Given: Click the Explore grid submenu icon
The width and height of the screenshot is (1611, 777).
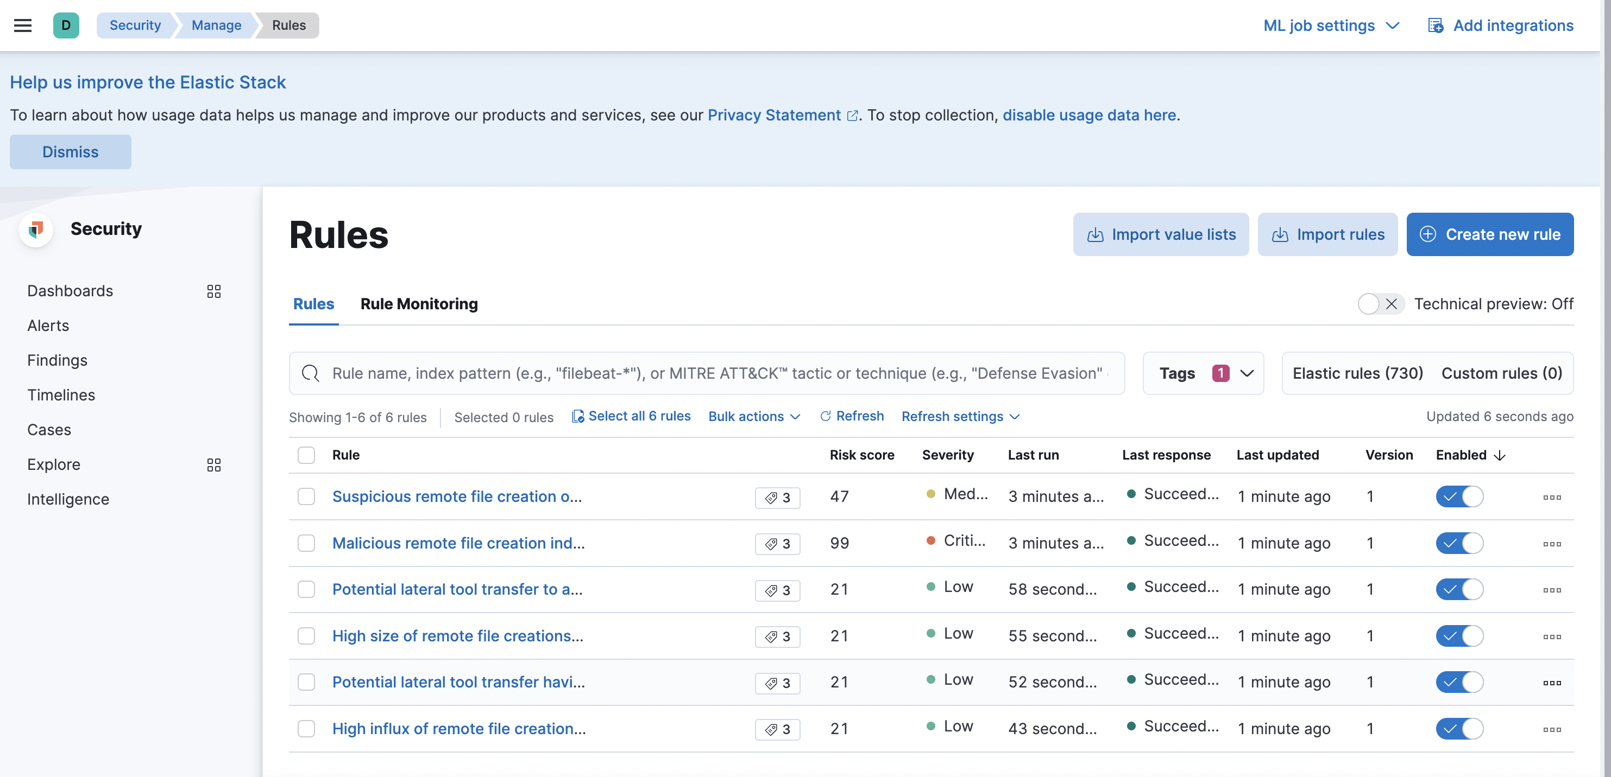Looking at the screenshot, I should pos(214,464).
